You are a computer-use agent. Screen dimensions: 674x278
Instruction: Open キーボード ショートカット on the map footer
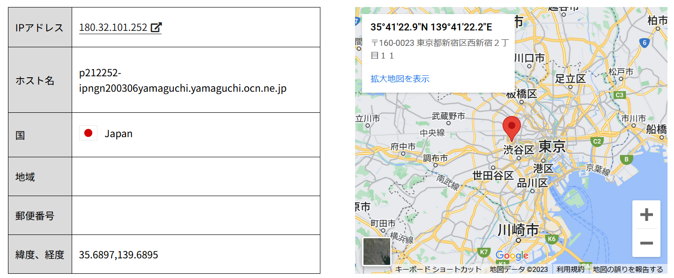tap(438, 270)
